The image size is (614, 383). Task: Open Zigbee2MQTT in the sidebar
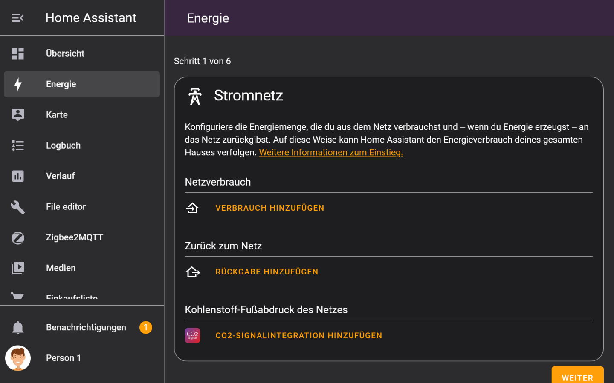click(x=82, y=237)
